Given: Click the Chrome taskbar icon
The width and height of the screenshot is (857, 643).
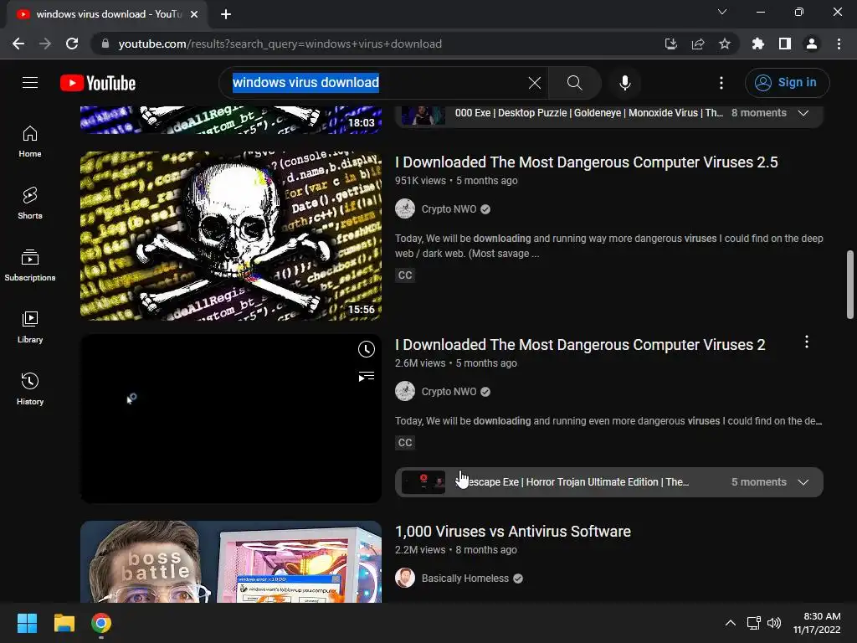Looking at the screenshot, I should point(101,623).
